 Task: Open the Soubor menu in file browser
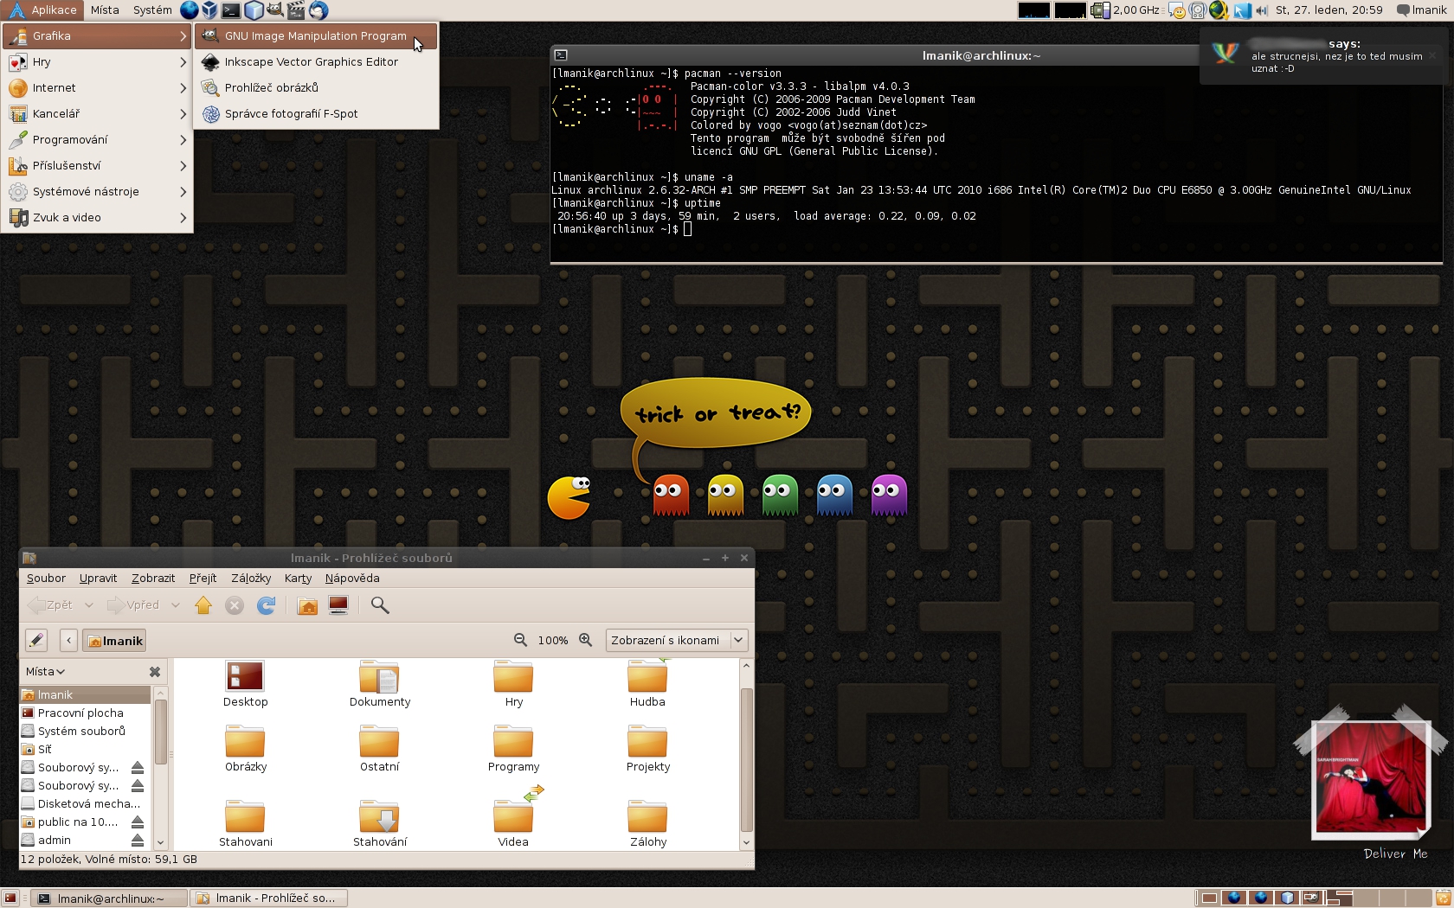(x=46, y=579)
